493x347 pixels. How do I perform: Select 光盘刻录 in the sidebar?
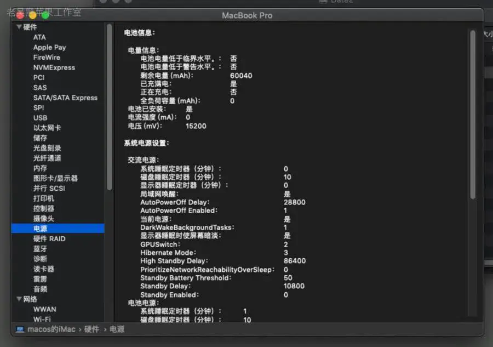[47, 148]
